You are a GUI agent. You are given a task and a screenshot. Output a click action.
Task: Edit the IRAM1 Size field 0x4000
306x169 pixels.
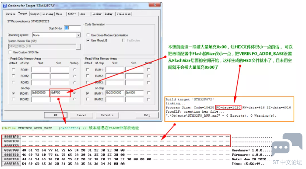[134, 93]
